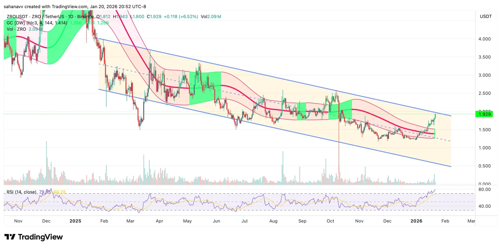This screenshot has height=248, width=501.
Task: Click the TradingView wordmark text
Action: pos(40,237)
